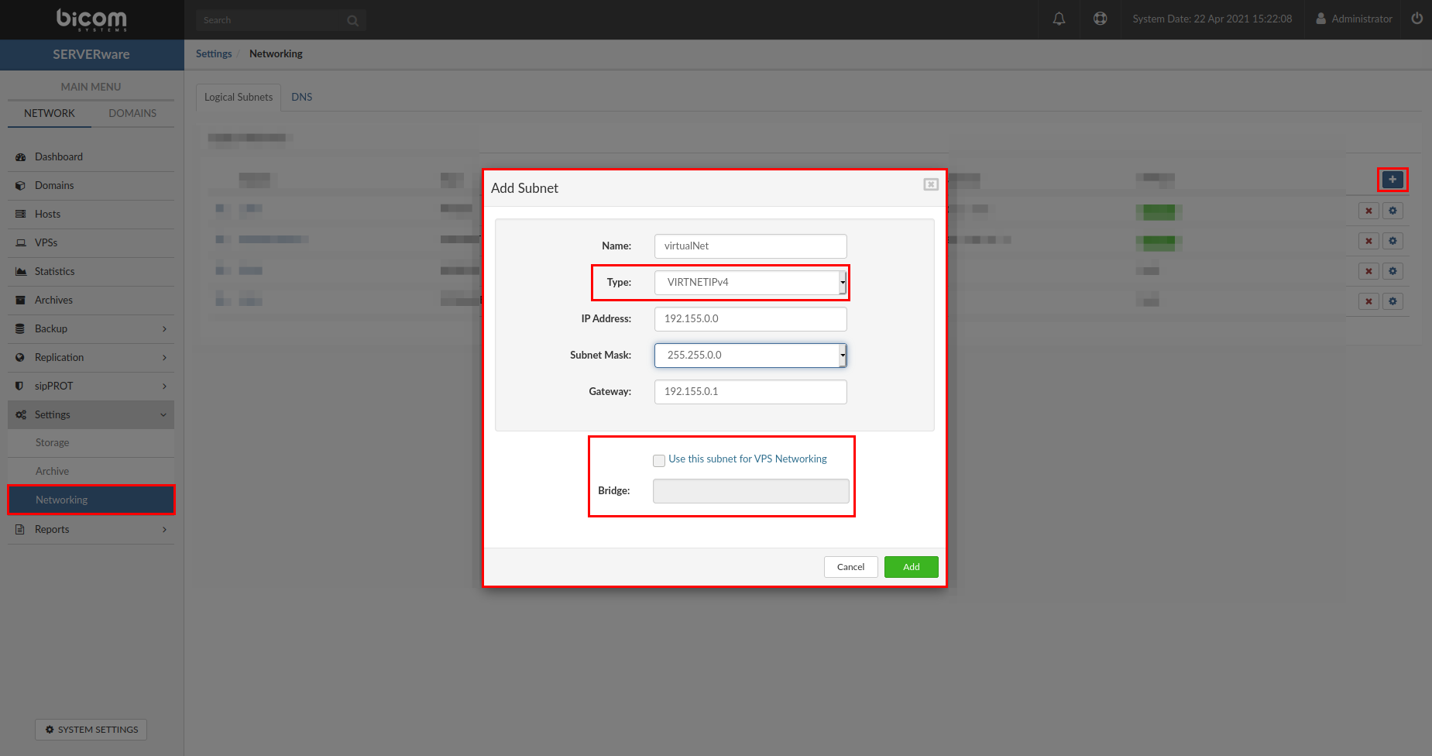Switch to the DOMAINS main menu tab
The height and width of the screenshot is (756, 1432).
(x=132, y=113)
